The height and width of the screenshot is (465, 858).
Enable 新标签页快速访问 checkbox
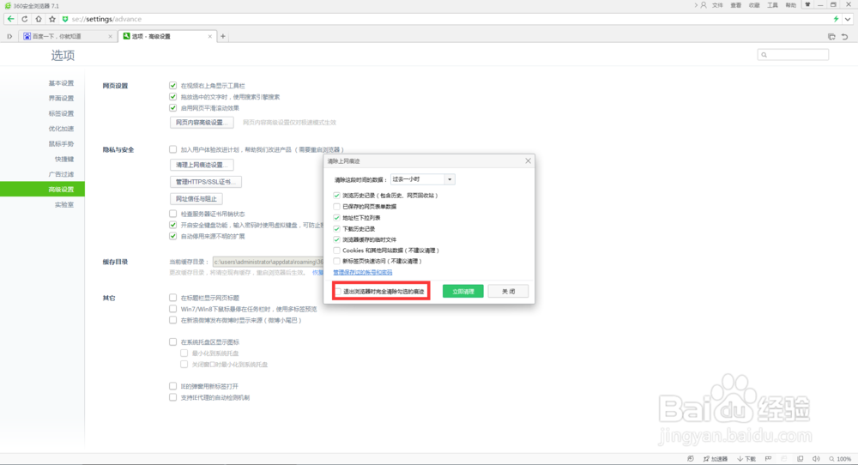point(336,261)
